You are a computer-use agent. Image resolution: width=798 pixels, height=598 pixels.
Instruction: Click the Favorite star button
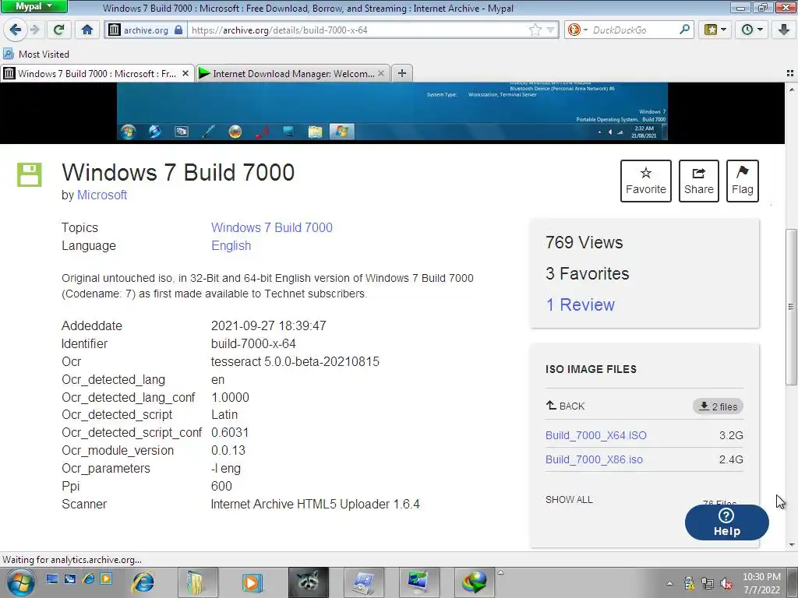click(646, 181)
